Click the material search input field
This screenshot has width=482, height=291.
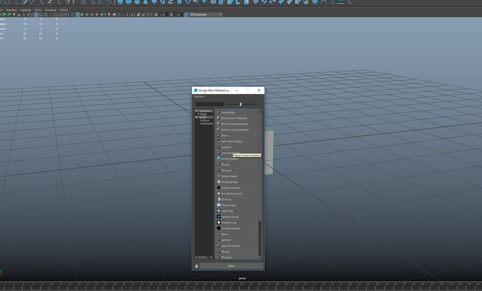pos(210,105)
